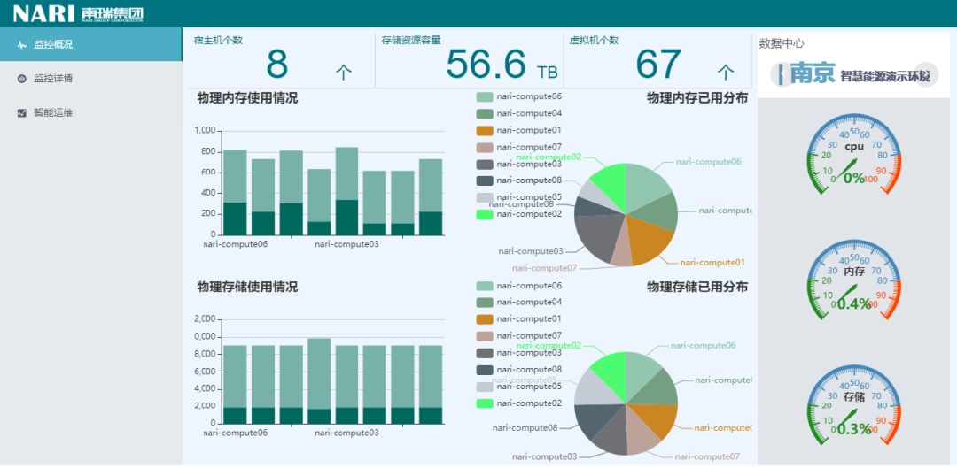Click the 物理内存使用情况 chart title
Screen dimensions: 957x468
(248, 98)
